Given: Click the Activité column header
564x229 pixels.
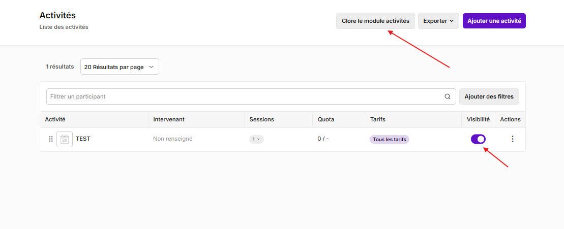Looking at the screenshot, I should click(55, 119).
